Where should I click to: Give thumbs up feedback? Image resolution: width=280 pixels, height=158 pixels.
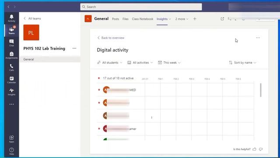(254, 149)
